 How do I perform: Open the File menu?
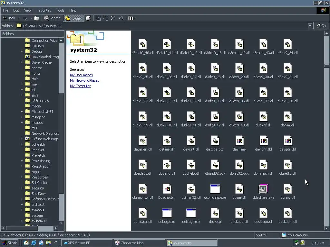click(5, 10)
